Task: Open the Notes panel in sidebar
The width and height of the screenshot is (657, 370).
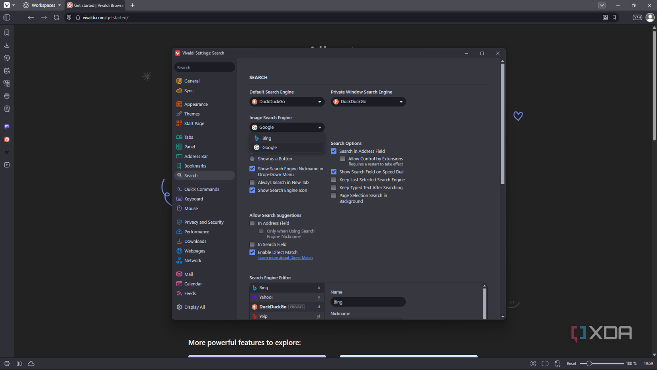Action: (x=7, y=71)
